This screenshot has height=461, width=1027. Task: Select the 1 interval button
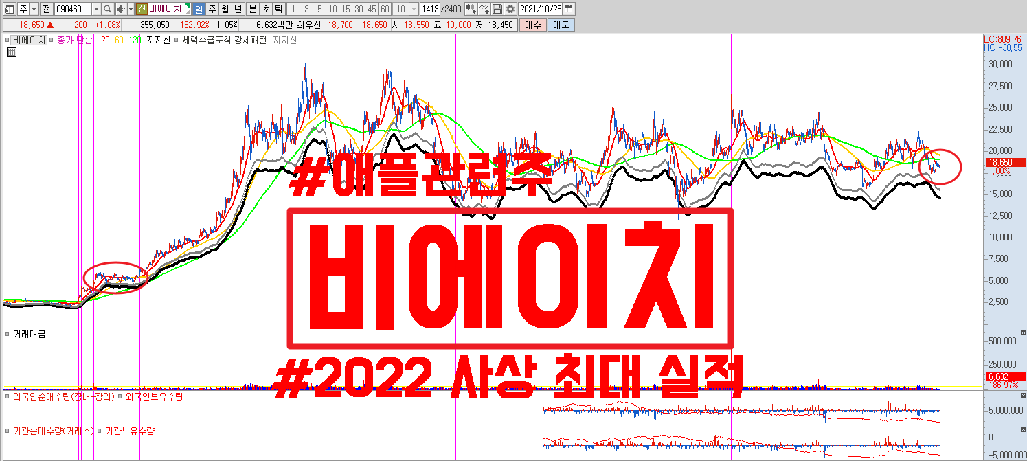pyautogui.click(x=293, y=9)
